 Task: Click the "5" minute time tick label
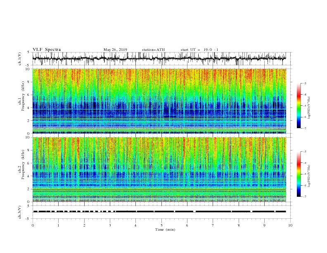[161, 225]
